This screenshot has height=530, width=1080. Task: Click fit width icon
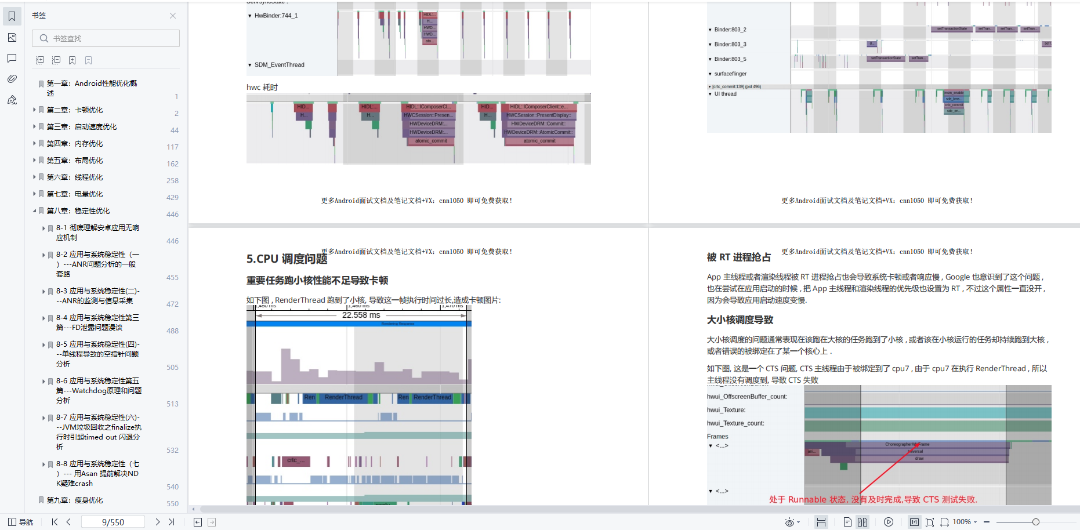[x=944, y=522]
